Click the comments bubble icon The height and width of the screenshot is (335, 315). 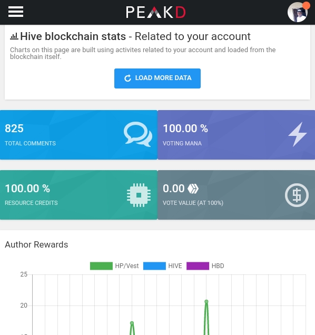point(138,134)
